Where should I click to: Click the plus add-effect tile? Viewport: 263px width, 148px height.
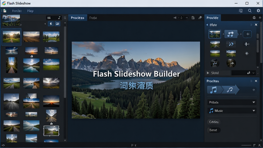click(x=248, y=34)
